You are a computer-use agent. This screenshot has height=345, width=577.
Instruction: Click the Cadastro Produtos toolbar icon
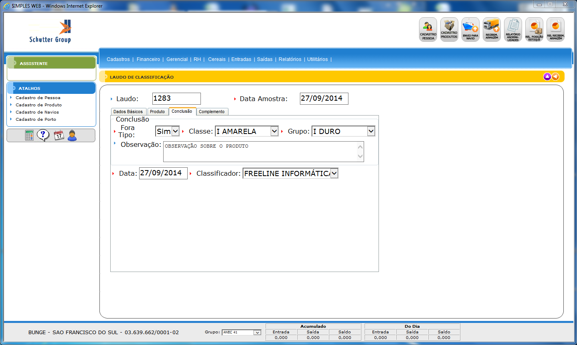point(449,29)
